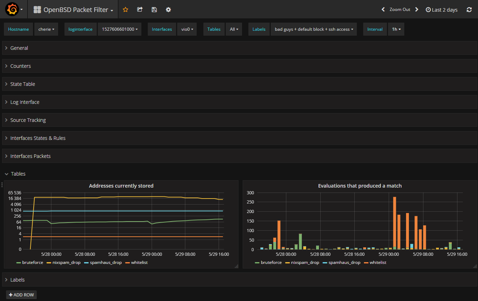
Task: Open the Grafana logo main menu
Action: click(x=12, y=10)
